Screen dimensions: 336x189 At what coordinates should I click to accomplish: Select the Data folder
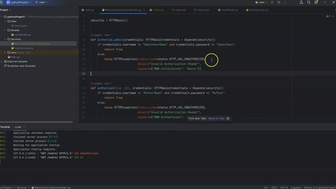13,21
